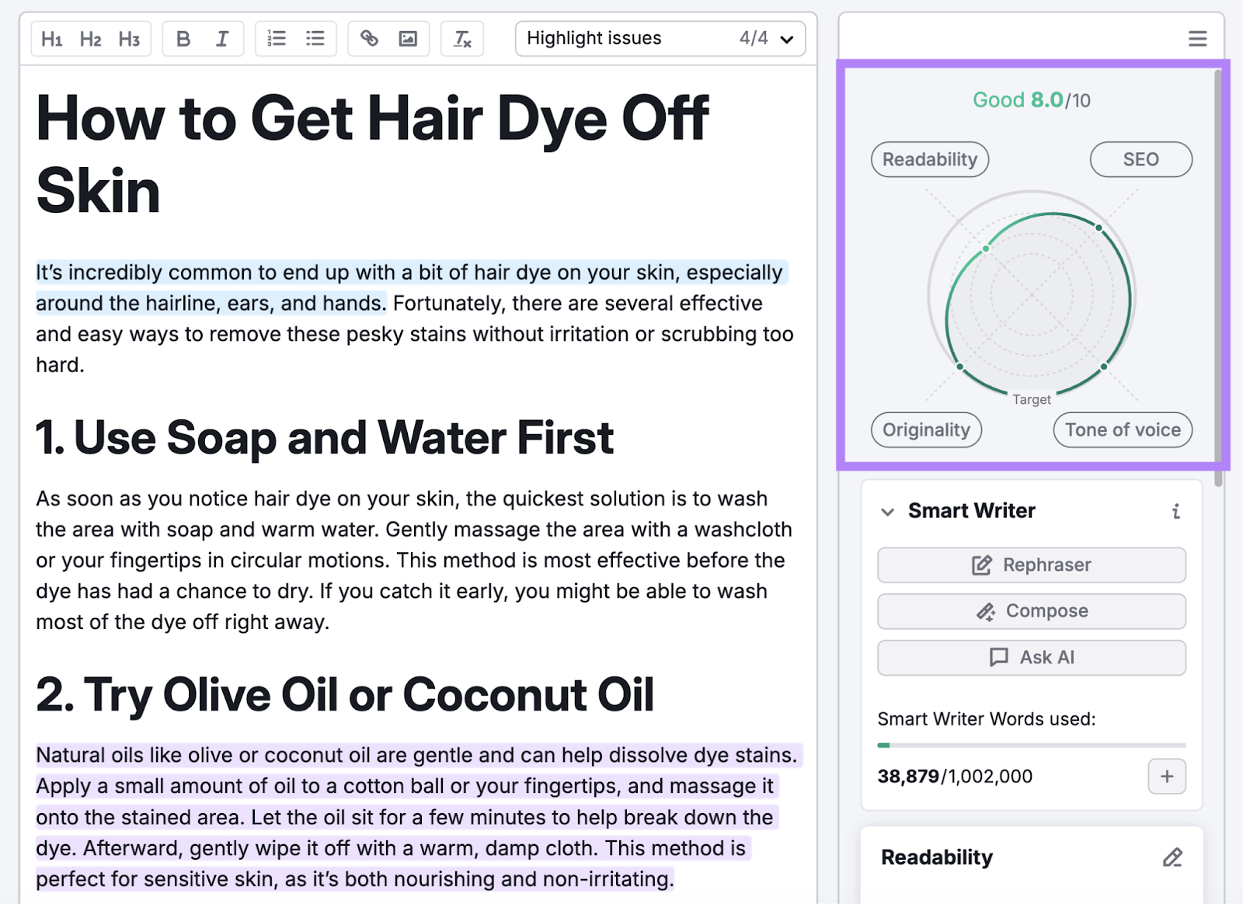Launch Ask AI
The width and height of the screenshot is (1243, 904).
1031,657
